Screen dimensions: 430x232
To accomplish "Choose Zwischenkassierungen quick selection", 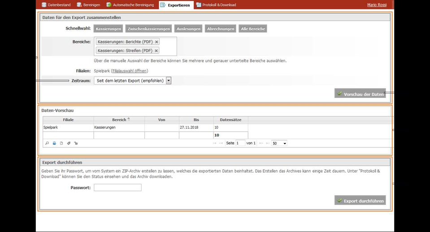I will point(148,29).
